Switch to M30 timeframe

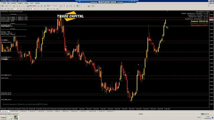(12, 9)
